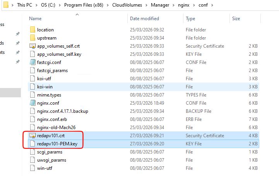Image resolution: width=279 pixels, height=176 pixels.
Task: Click the app_volumes_self.crt certificate icon
Action: pos(33,46)
